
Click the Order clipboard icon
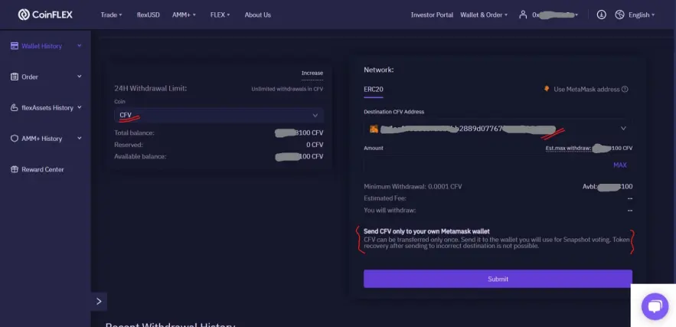click(15, 77)
